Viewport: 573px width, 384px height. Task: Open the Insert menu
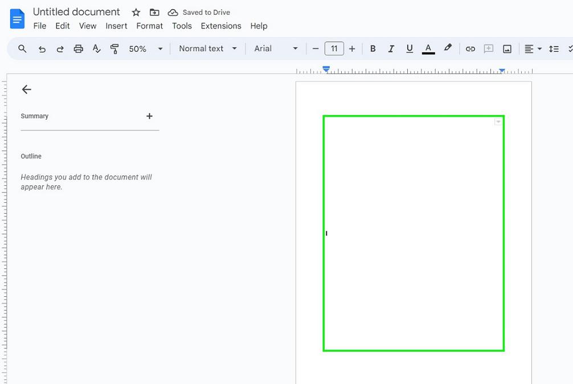(116, 26)
